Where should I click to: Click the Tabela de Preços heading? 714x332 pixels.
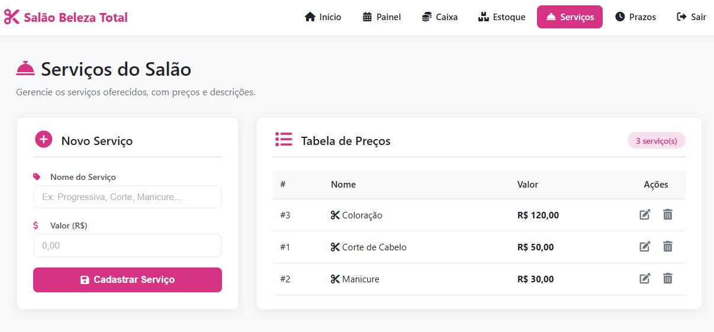[x=346, y=141]
